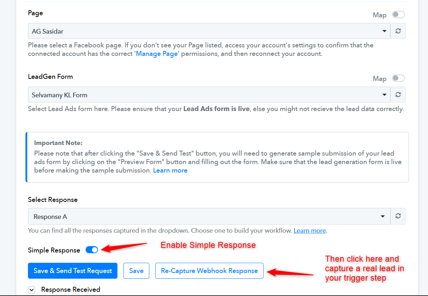Screen dimensions: 428x296
Task: Click Re-Capture Webhook Response button
Action: tap(209, 271)
